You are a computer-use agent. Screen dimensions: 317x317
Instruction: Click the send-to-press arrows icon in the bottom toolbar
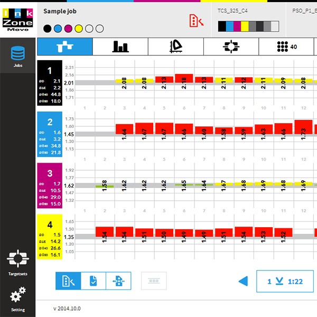tap(118, 281)
